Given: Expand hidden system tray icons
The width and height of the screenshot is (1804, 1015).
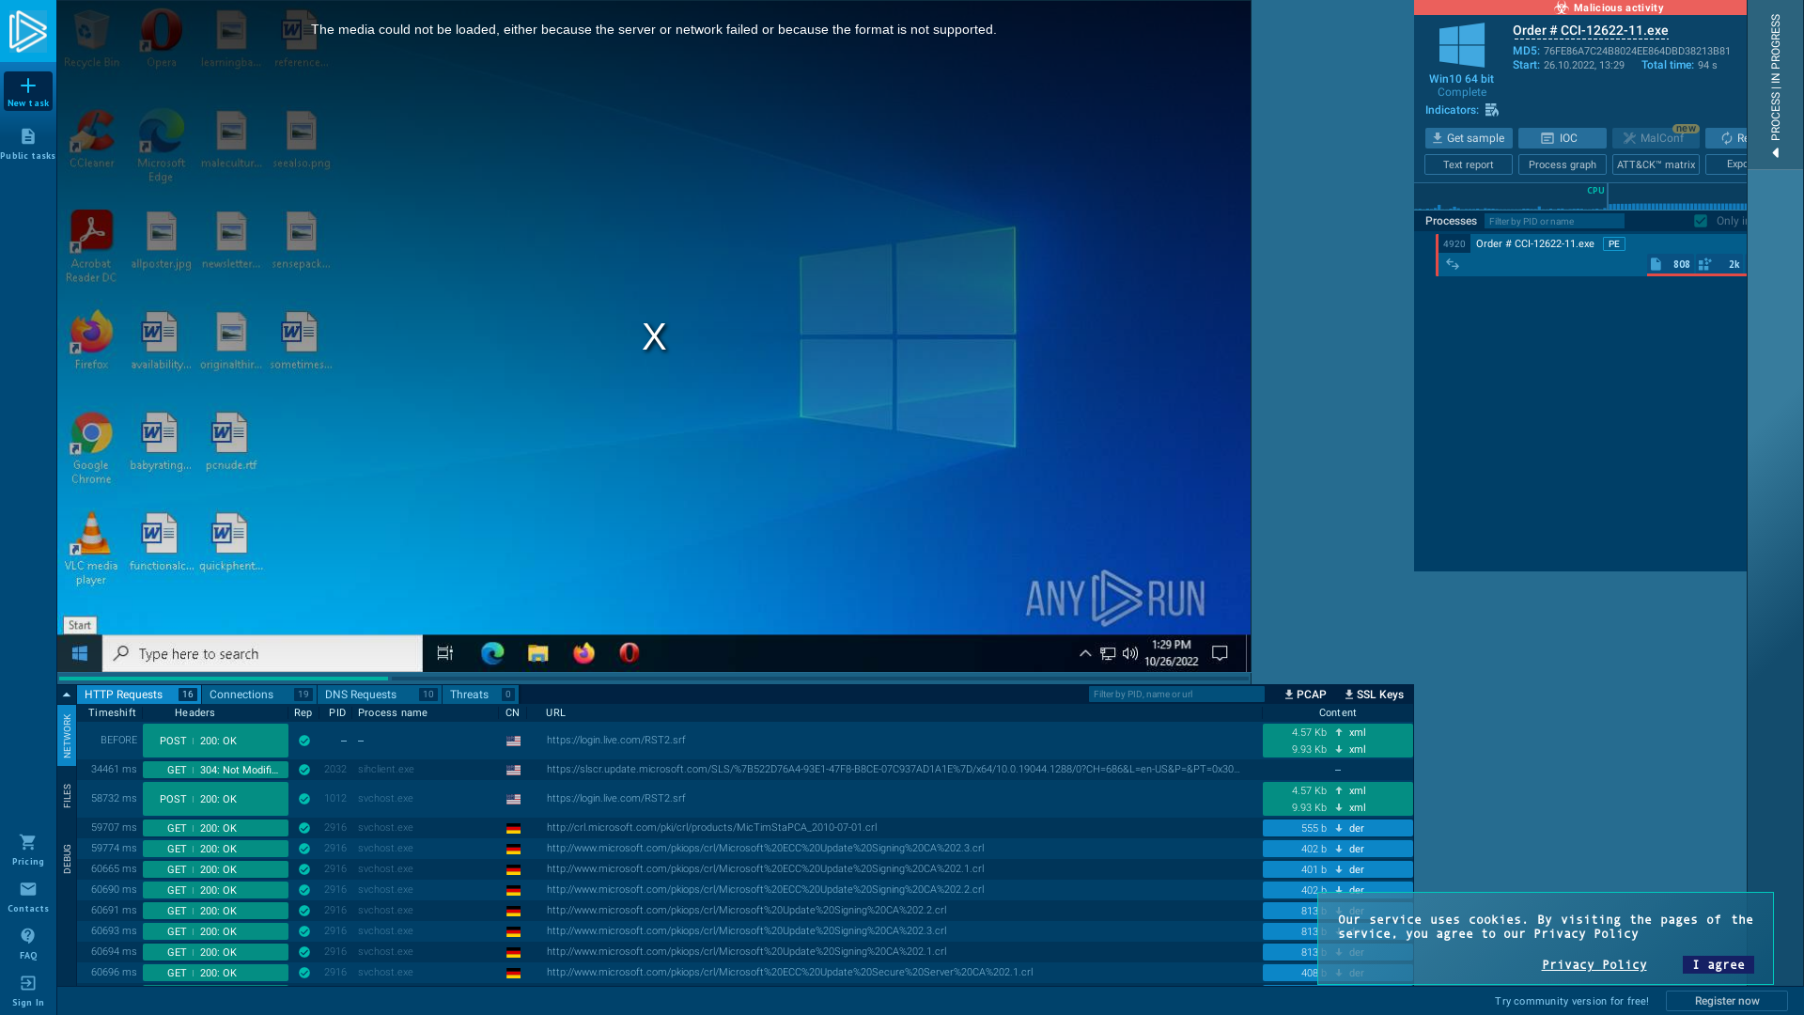Looking at the screenshot, I should coord(1085,653).
